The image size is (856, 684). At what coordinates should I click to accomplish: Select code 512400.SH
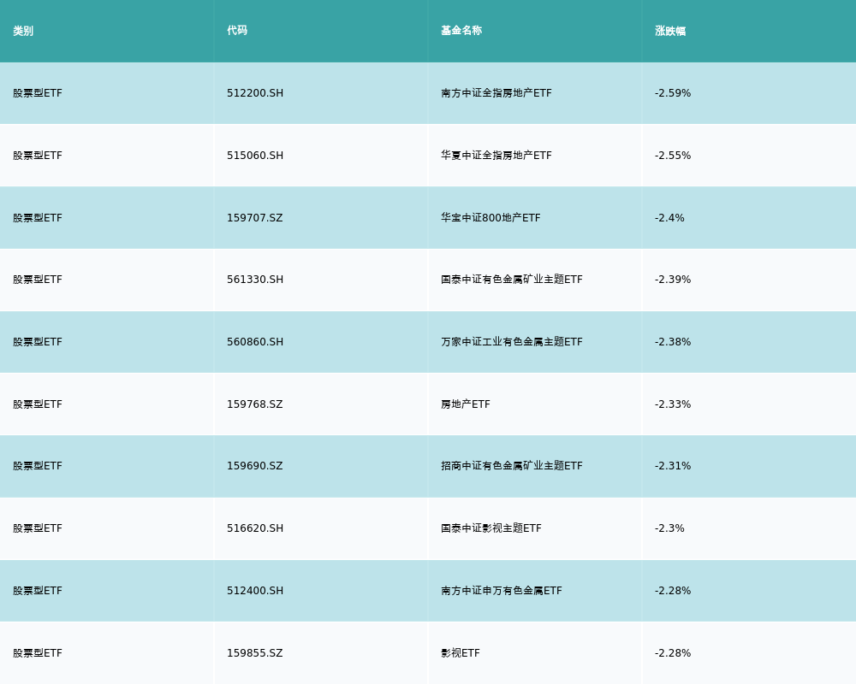[x=255, y=591]
